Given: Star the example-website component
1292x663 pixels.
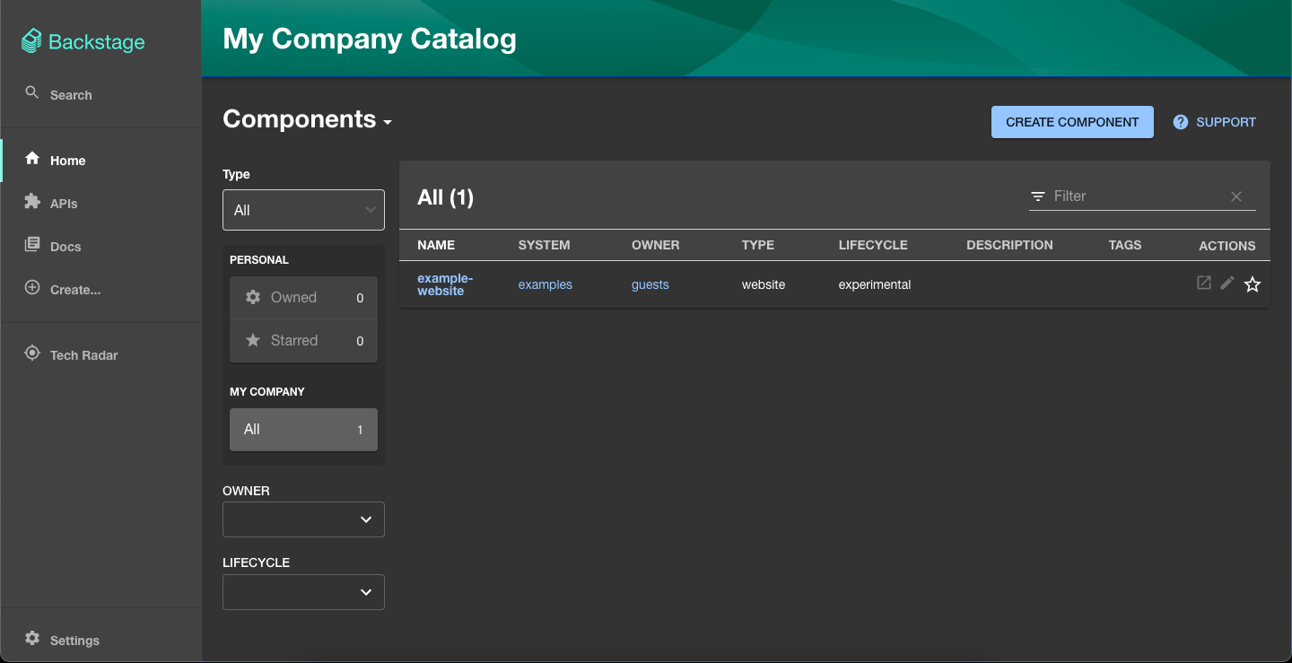Looking at the screenshot, I should point(1253,284).
